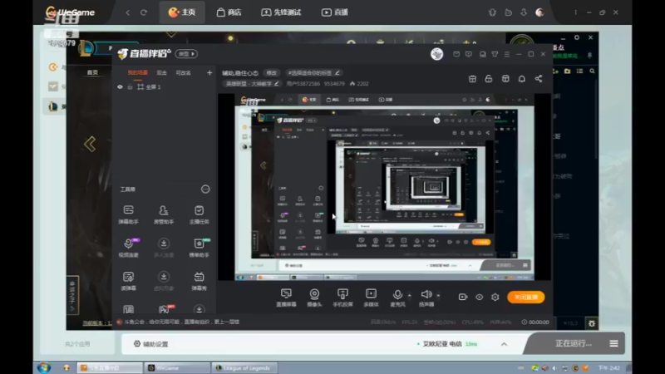The image size is (665, 374).
Task: Click the Windows Start button
Action: (44, 367)
